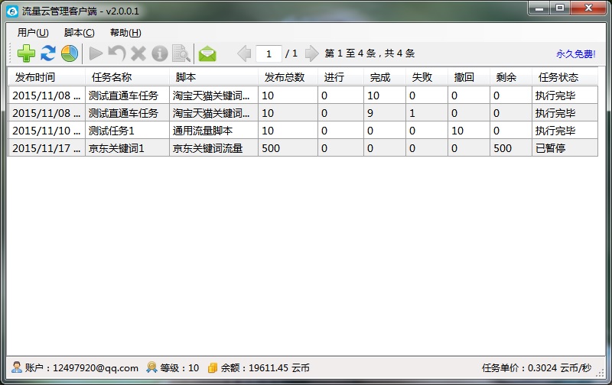Open the 帮助(H) menu
Image resolution: width=612 pixels, height=385 pixels.
click(125, 33)
